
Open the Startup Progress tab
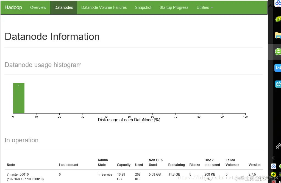coord(174,7)
